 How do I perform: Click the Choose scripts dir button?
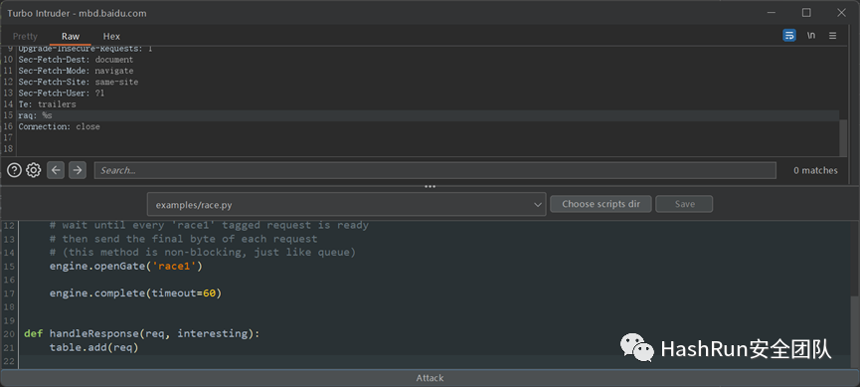tap(601, 204)
